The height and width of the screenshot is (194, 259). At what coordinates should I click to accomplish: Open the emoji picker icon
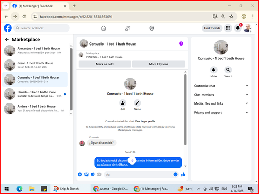175,174
